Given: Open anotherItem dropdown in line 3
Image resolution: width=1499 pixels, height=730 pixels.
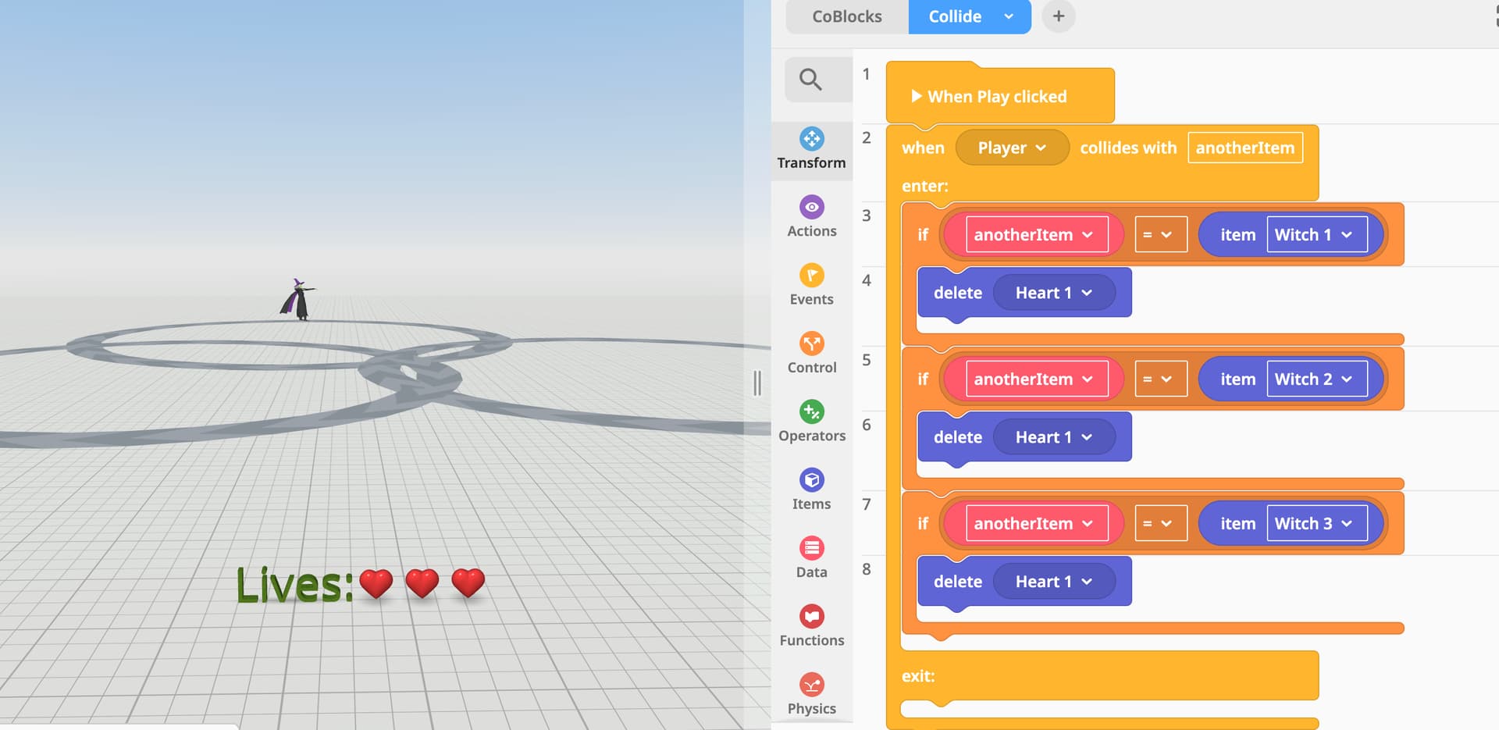Looking at the screenshot, I should click(x=1037, y=234).
